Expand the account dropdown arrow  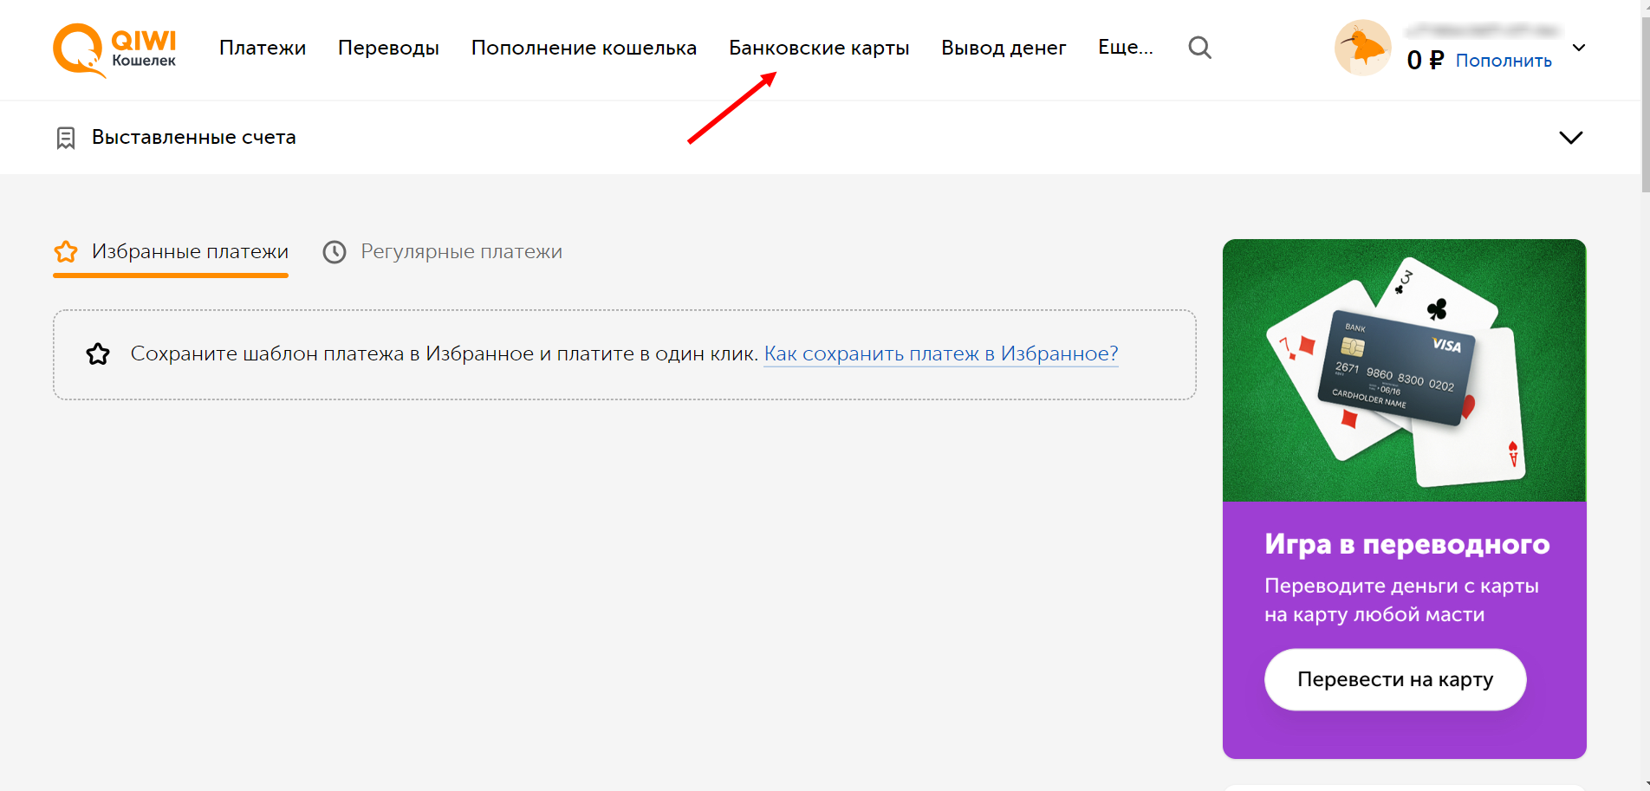tap(1578, 48)
